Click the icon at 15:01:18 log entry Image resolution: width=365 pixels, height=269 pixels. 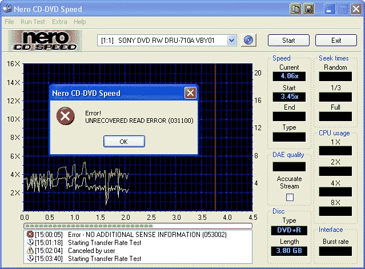tap(30, 243)
